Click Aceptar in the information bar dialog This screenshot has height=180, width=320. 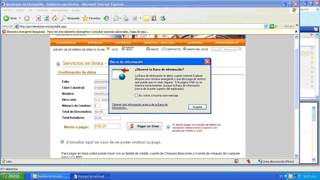click(197, 107)
